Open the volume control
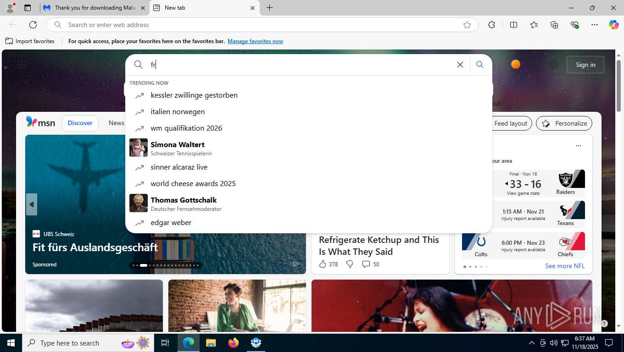This screenshot has width=624, height=352. (x=553, y=343)
